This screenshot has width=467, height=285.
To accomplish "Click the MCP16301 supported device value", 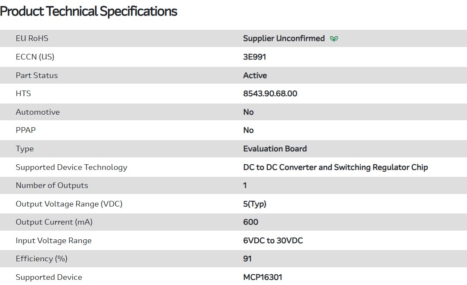I will click(263, 277).
